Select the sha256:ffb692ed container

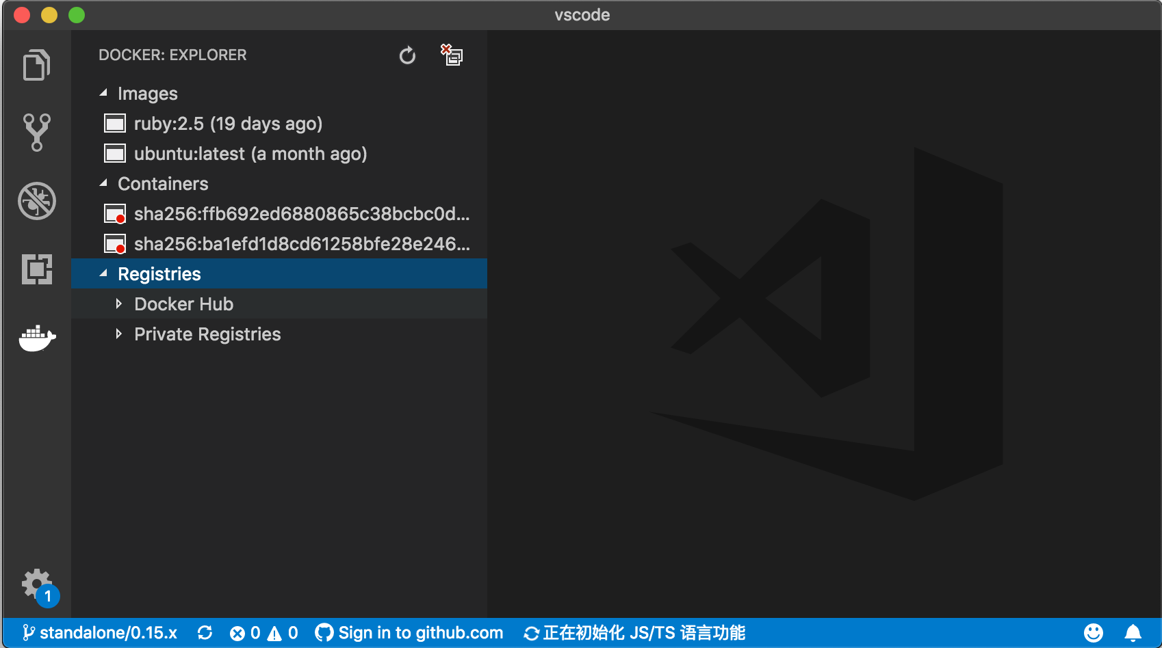coord(301,214)
